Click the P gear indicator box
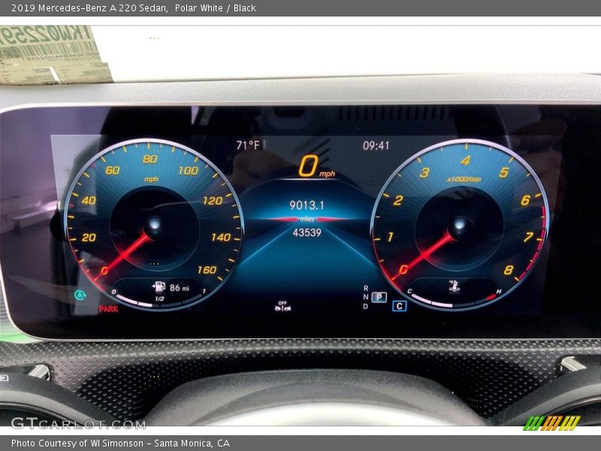Viewport: 601px width, 451px height. pos(379,297)
